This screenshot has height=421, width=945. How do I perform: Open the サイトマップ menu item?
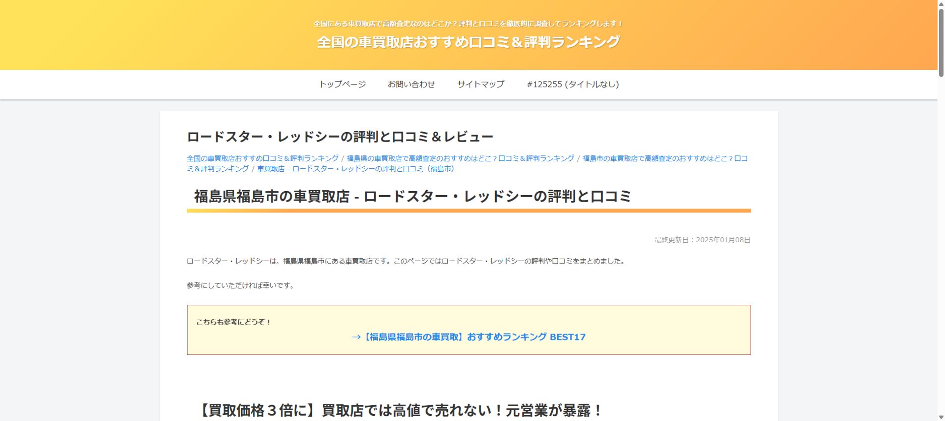coord(481,84)
